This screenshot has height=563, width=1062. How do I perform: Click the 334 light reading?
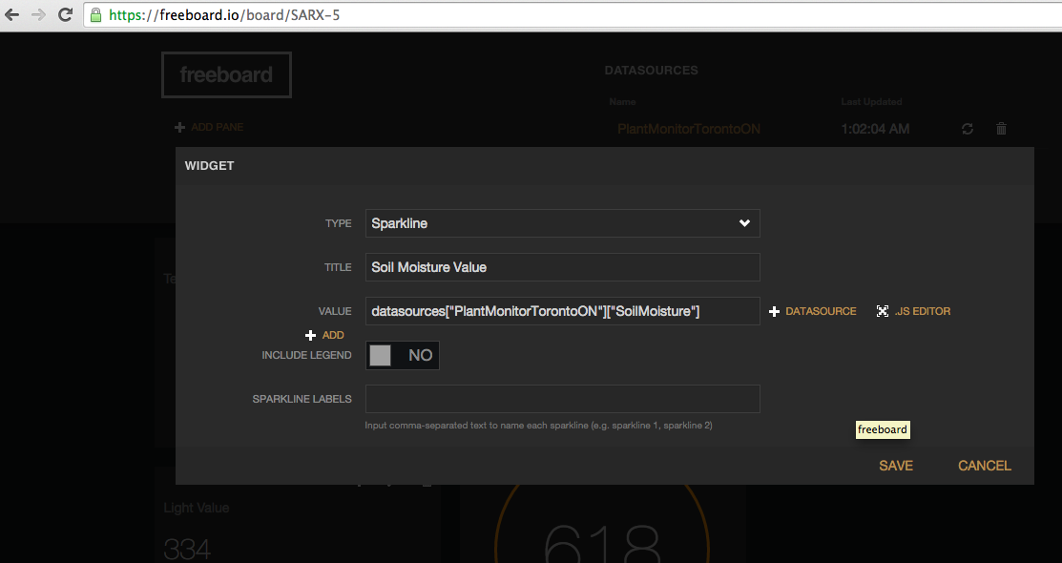pyautogui.click(x=188, y=549)
